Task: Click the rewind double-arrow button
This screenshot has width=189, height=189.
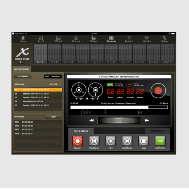Action: pos(92,121)
